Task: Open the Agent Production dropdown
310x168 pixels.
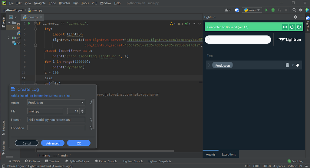Action: tap(56, 103)
